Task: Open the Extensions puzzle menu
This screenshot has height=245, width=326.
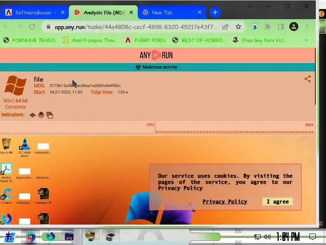Action: click(268, 27)
